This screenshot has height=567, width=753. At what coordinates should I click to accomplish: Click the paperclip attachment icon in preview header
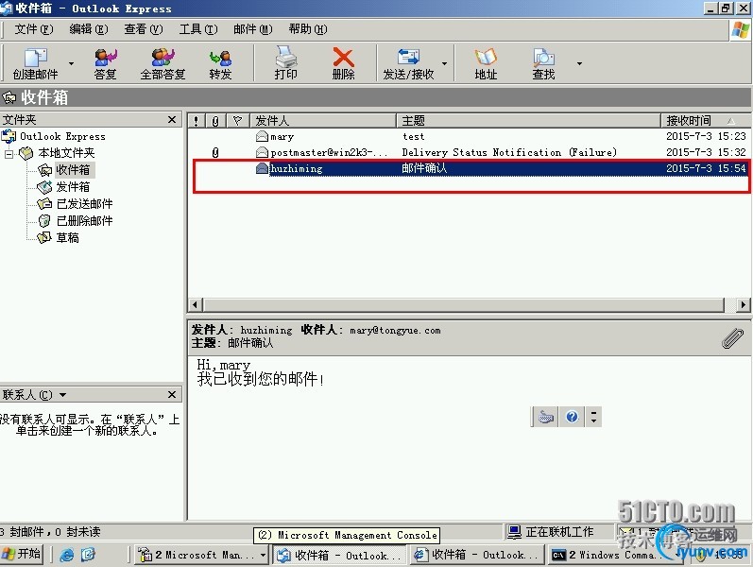pos(732,338)
